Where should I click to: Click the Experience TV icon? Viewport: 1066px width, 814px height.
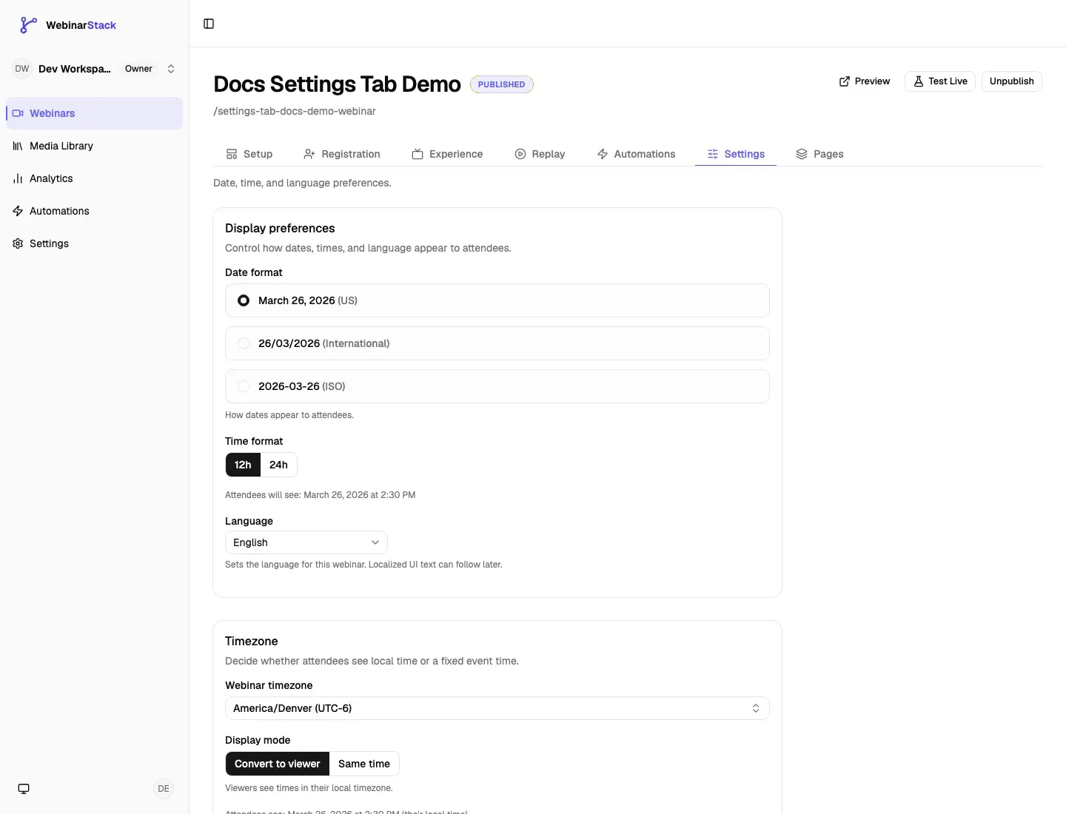click(x=418, y=154)
